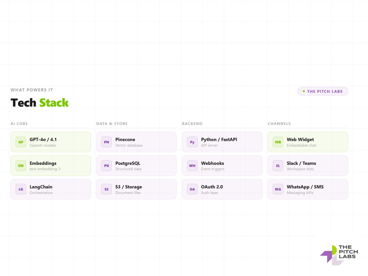This screenshot has width=368, height=276.
Task: Select the Slack / Teams title
Action: 301,163
